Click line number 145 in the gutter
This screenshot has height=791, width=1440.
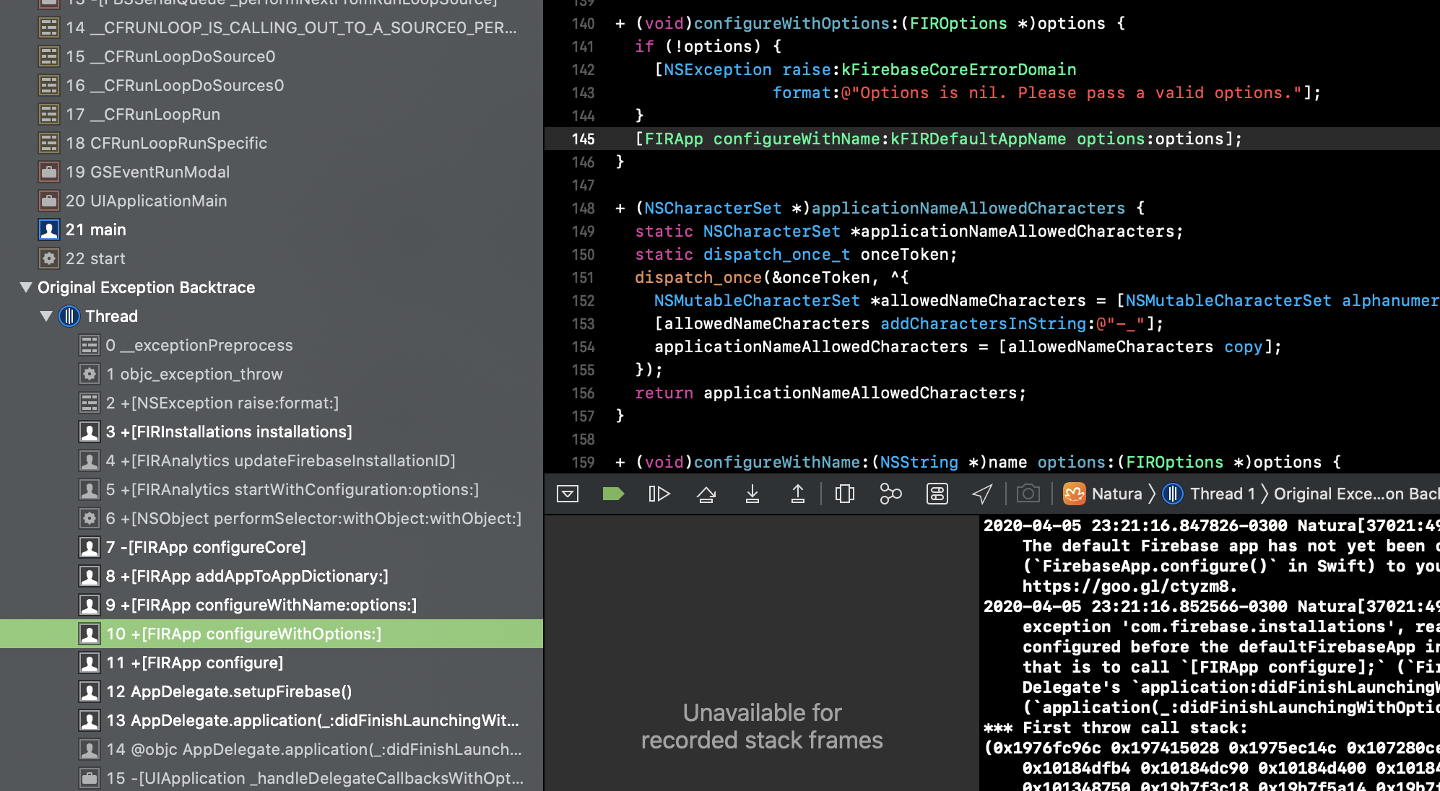(x=584, y=139)
